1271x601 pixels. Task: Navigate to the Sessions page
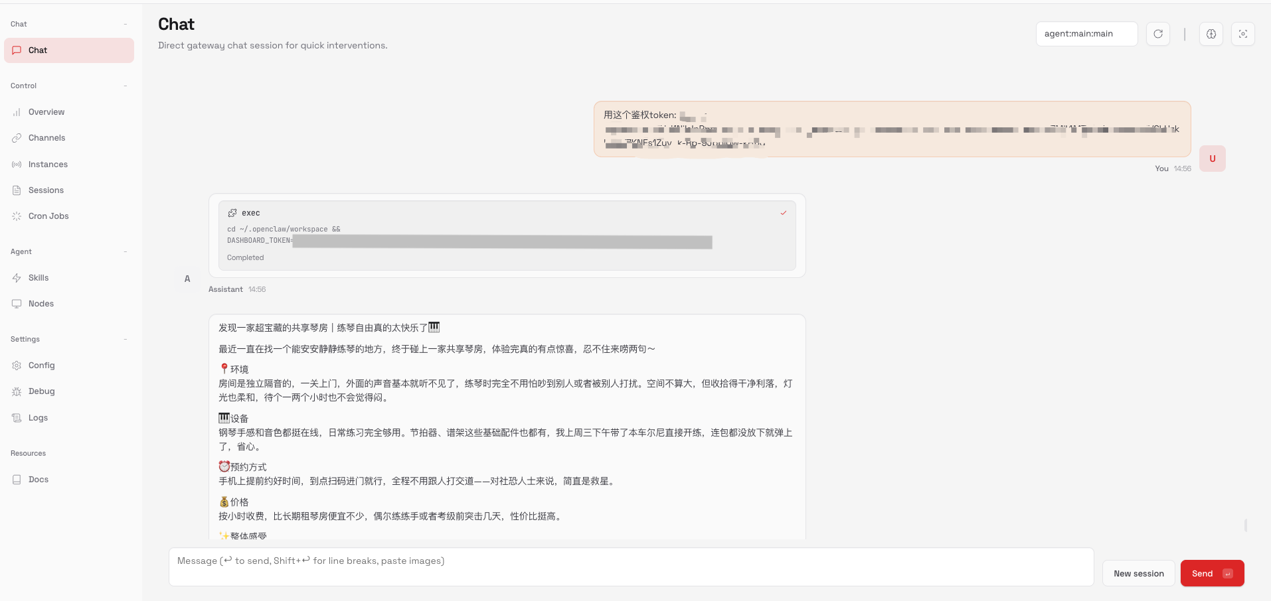pyautogui.click(x=69, y=190)
